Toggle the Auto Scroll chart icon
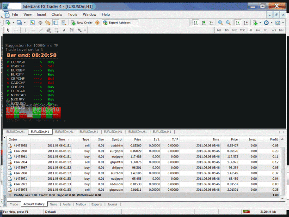 [238, 23]
